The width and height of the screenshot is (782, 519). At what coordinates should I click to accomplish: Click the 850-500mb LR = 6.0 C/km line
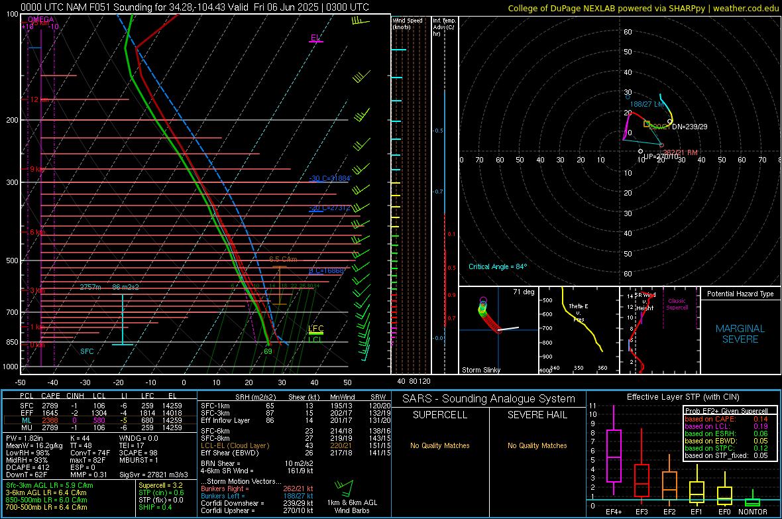46,500
